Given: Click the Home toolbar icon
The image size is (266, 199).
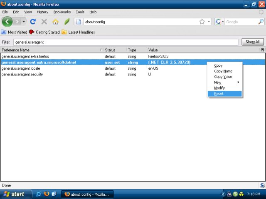Looking at the screenshot, I should tap(55, 22).
